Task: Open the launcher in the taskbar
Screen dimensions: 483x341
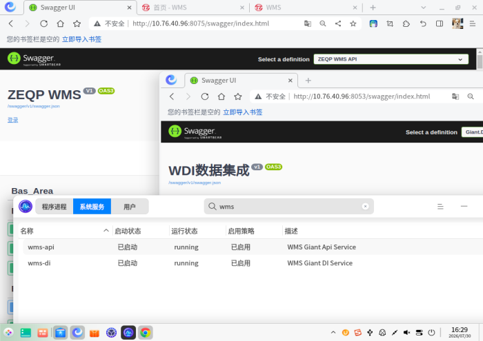Action: pos(8,333)
